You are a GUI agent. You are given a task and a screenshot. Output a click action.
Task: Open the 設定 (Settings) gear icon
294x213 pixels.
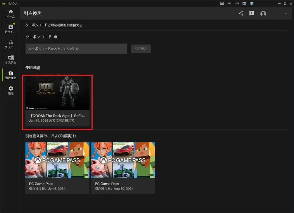[x=11, y=90]
